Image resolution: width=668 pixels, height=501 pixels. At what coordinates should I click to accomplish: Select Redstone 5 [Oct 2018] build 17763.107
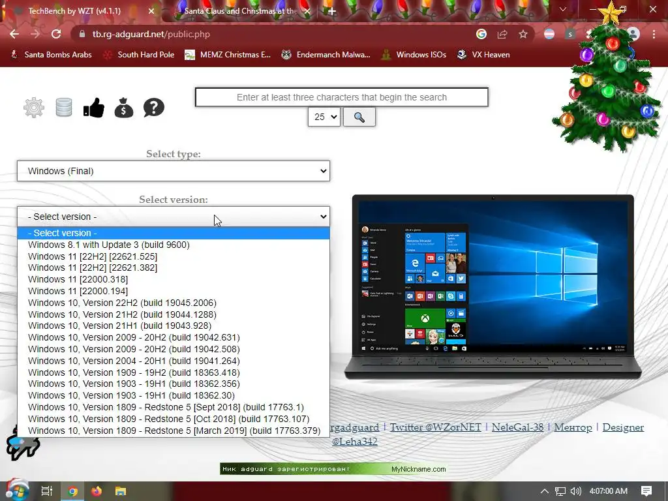click(174, 419)
